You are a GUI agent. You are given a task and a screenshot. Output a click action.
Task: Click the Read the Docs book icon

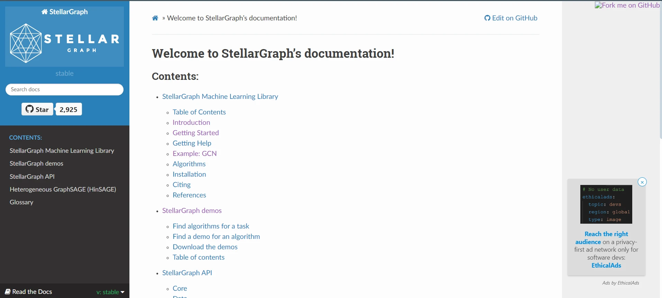click(8, 292)
